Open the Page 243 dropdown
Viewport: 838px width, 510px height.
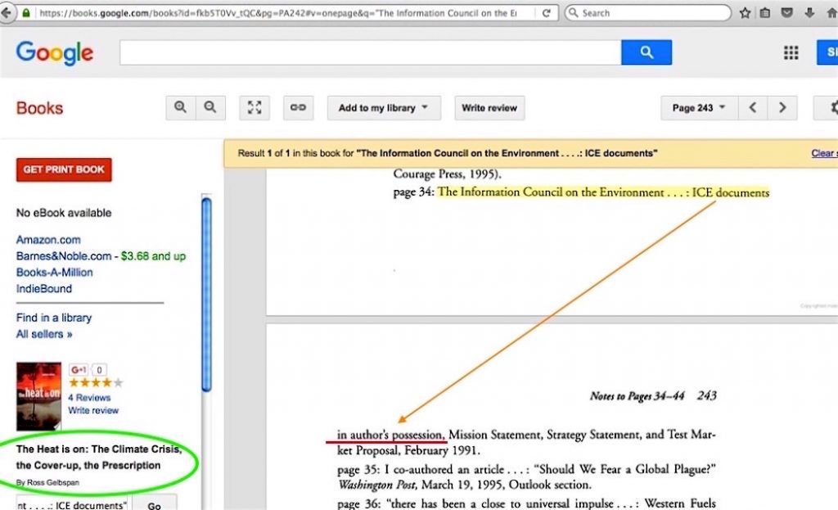point(699,108)
